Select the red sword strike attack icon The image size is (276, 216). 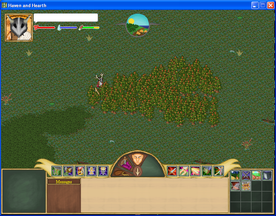tap(172, 171)
